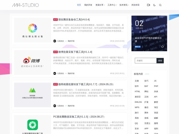Open the 我的开发 menu item
The width and height of the screenshot is (179, 134).
click(x=88, y=5)
